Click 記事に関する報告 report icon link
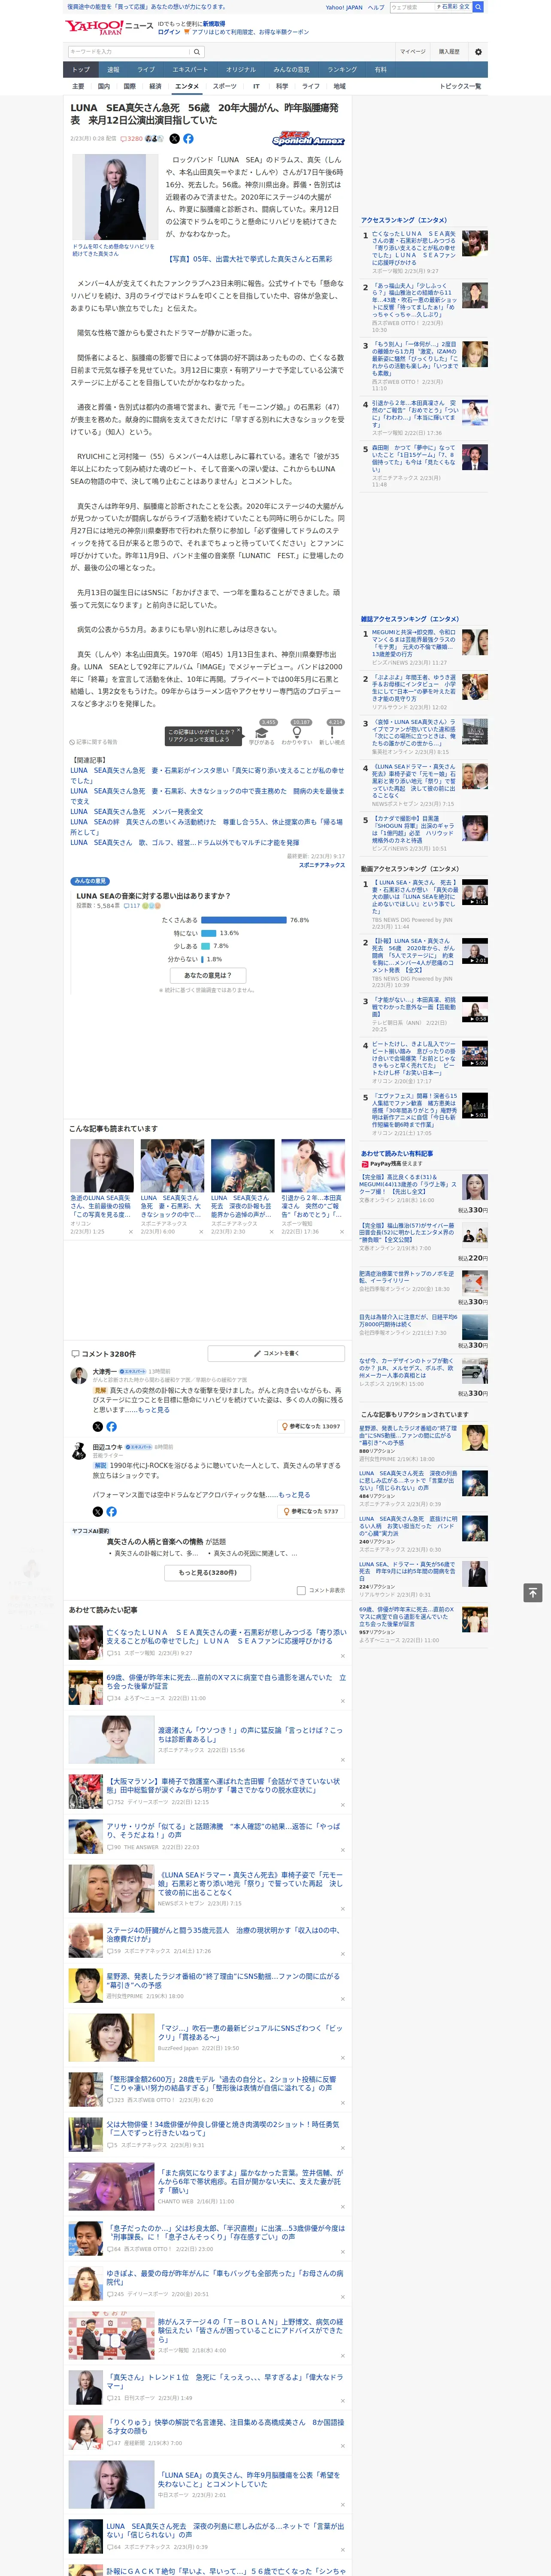 click(x=93, y=742)
